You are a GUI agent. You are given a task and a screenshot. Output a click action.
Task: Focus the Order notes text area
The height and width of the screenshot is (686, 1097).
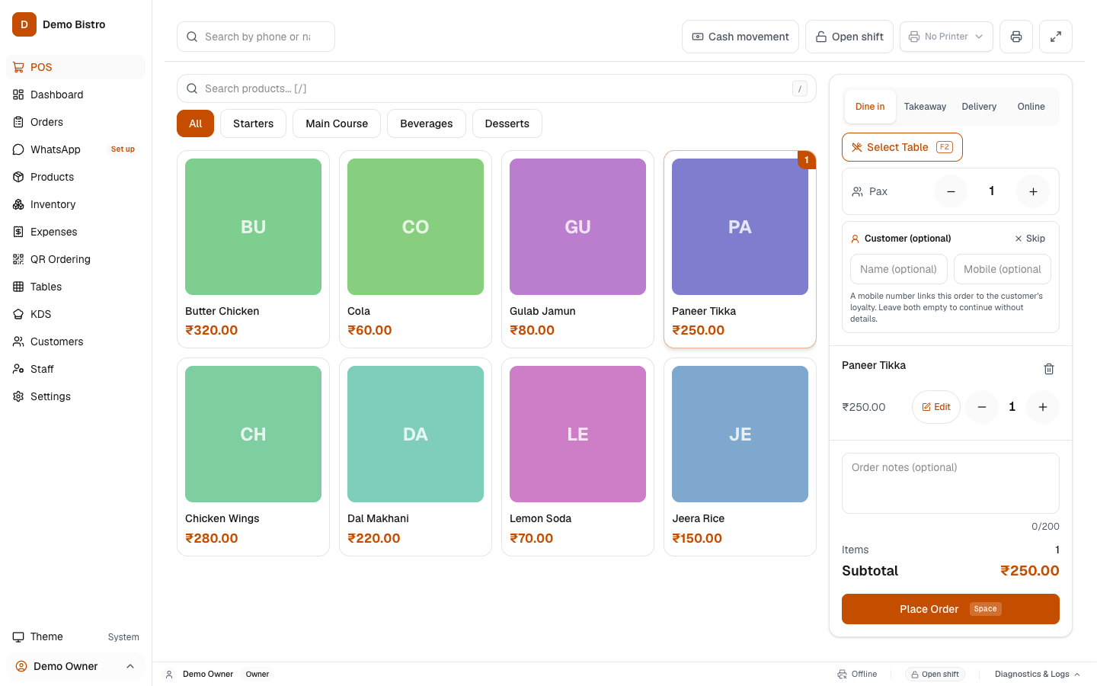click(951, 483)
